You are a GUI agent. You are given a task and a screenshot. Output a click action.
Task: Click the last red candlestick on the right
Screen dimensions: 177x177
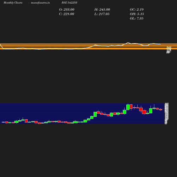pos(161,109)
